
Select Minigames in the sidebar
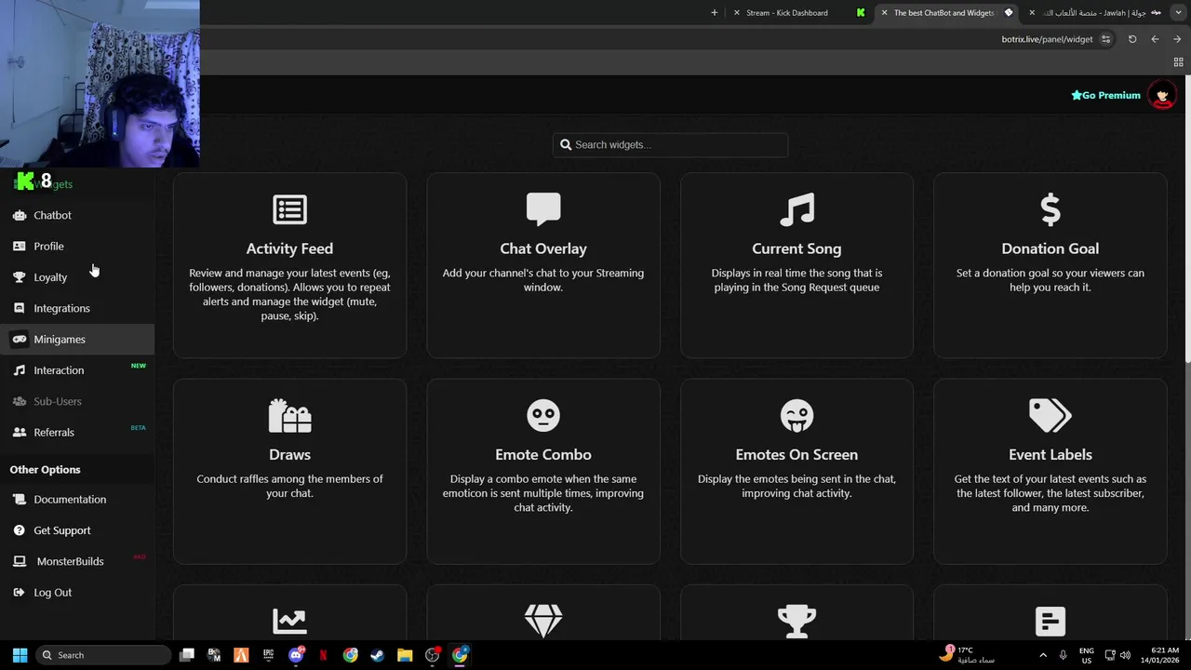[77, 339]
